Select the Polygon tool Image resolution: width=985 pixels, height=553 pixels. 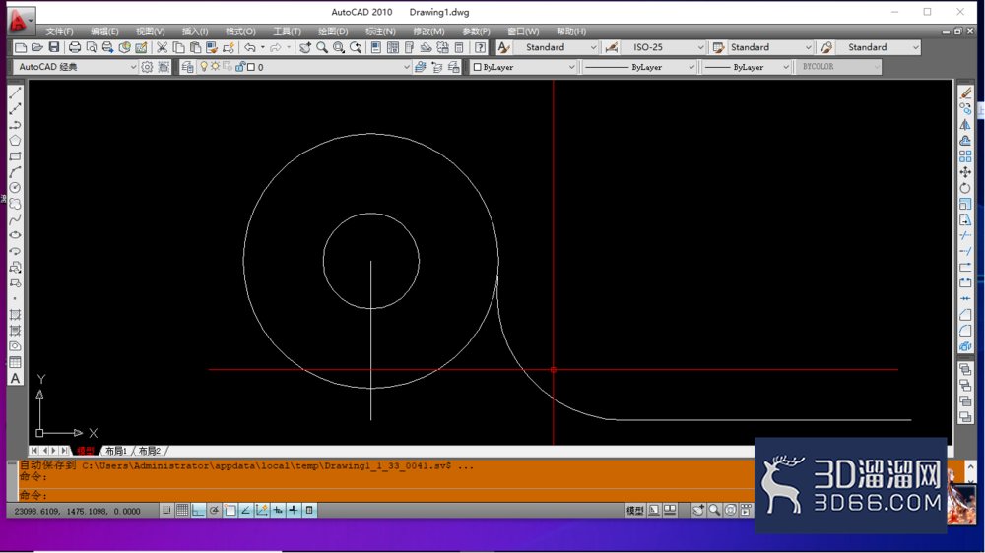pos(15,141)
